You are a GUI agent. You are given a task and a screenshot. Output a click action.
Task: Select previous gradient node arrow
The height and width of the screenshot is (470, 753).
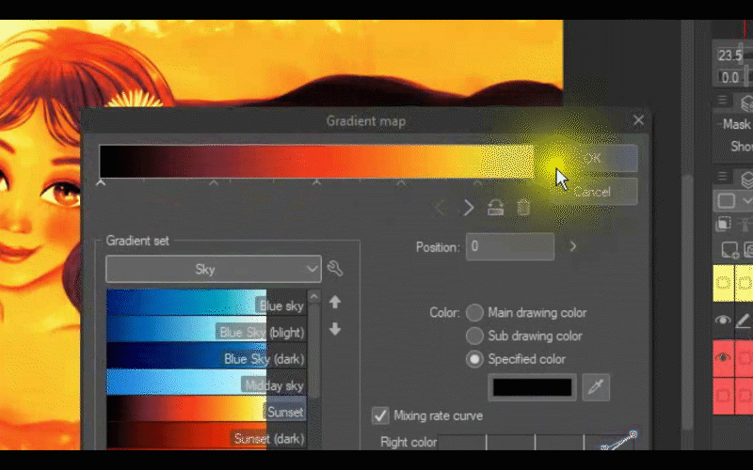coord(440,208)
